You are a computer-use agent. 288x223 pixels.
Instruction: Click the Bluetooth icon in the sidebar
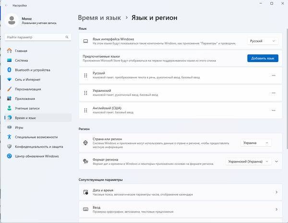pyautogui.click(x=10, y=70)
